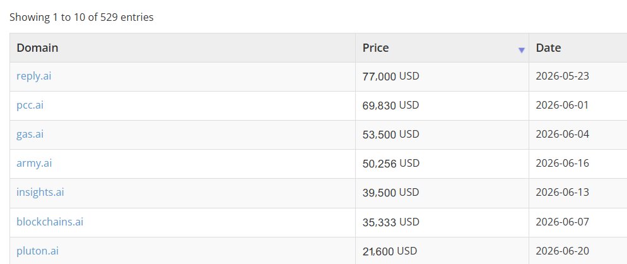Sort table by Domain column header
Image resolution: width=627 pixels, height=264 pixels.
[x=182, y=47]
